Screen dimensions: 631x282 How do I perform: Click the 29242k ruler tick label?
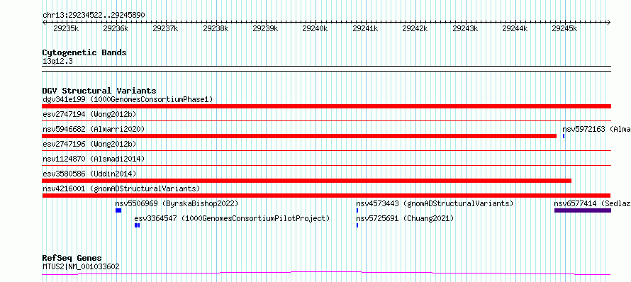click(415, 28)
